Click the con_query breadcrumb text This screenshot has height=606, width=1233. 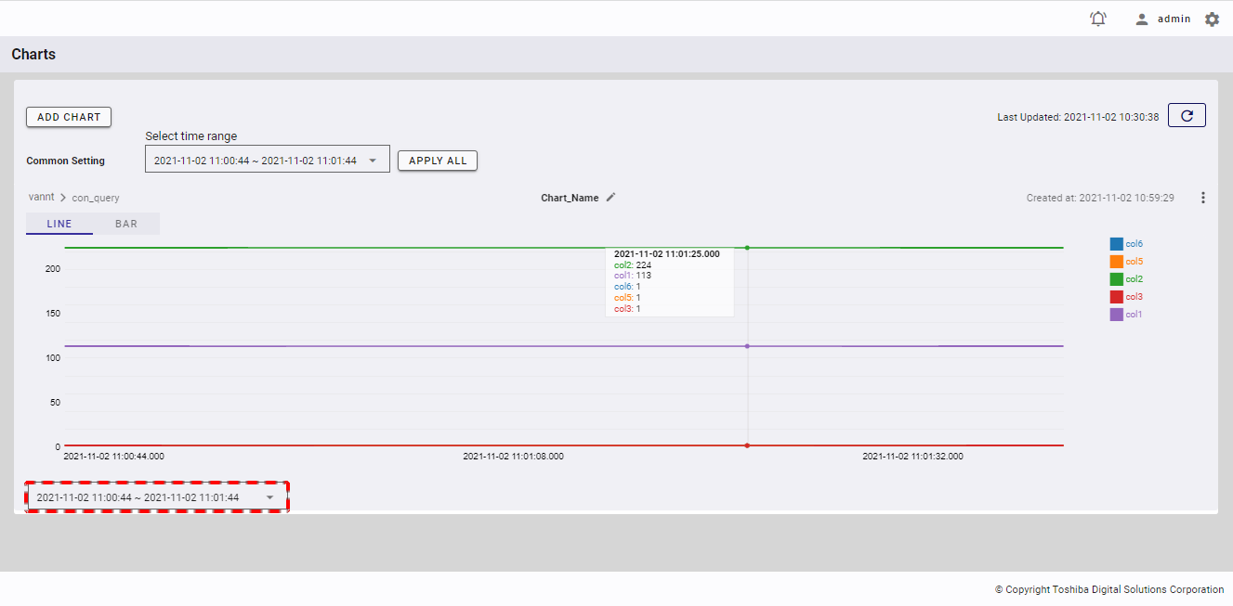pyautogui.click(x=96, y=198)
